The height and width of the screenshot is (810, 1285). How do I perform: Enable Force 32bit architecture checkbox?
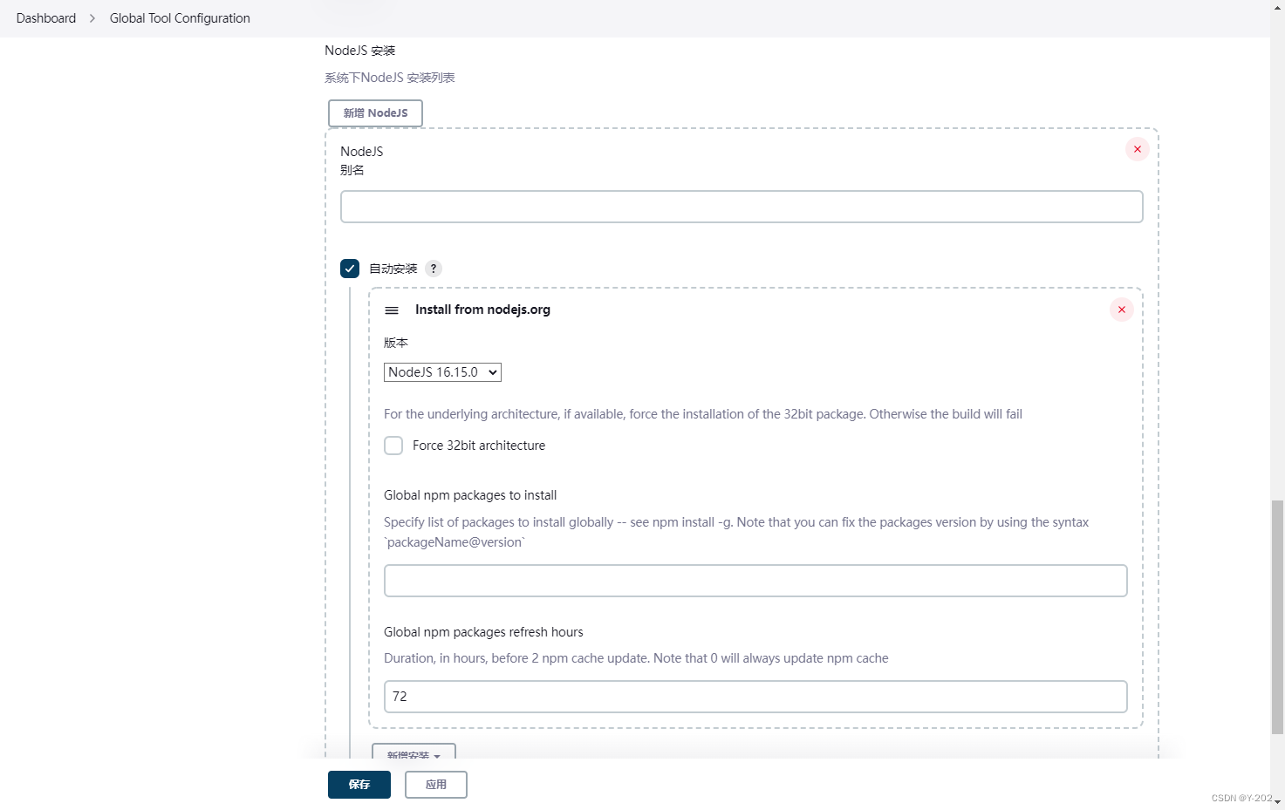393,446
